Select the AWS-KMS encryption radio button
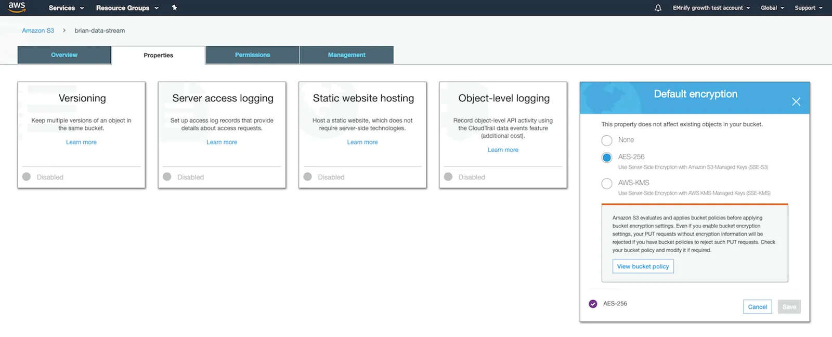This screenshot has height=337, width=832. [607, 184]
